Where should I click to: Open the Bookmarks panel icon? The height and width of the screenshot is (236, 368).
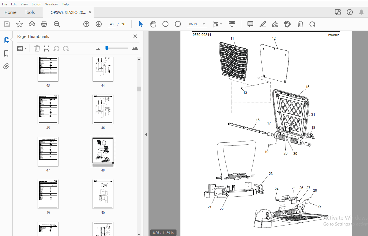[x=6, y=53]
